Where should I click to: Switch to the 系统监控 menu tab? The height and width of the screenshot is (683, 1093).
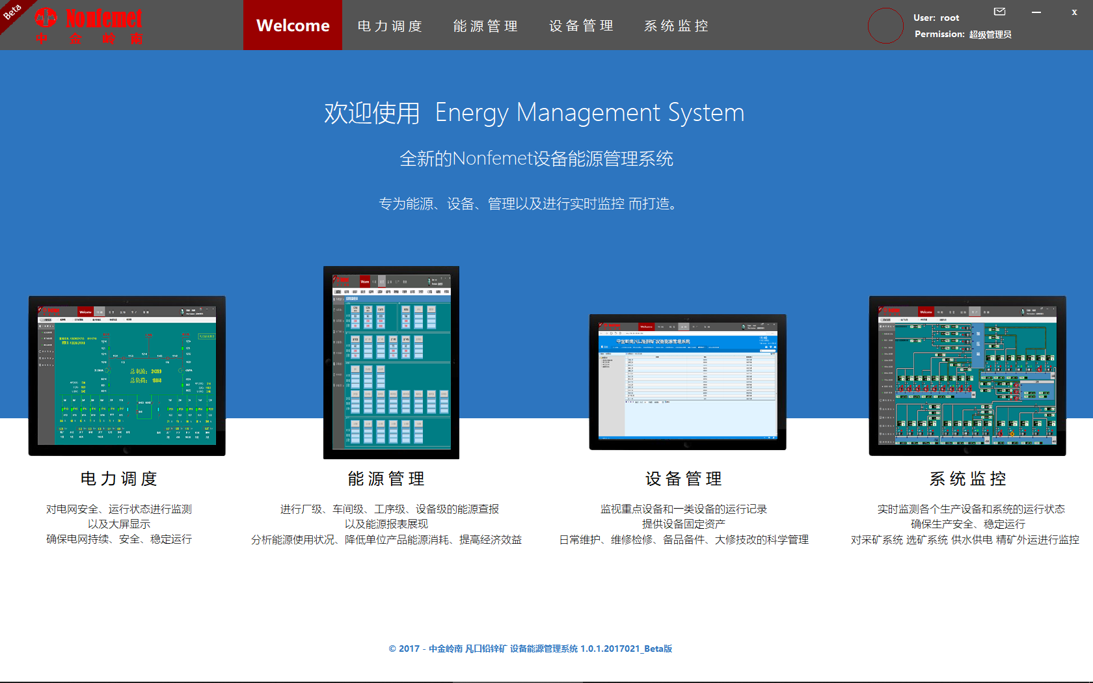677,26
